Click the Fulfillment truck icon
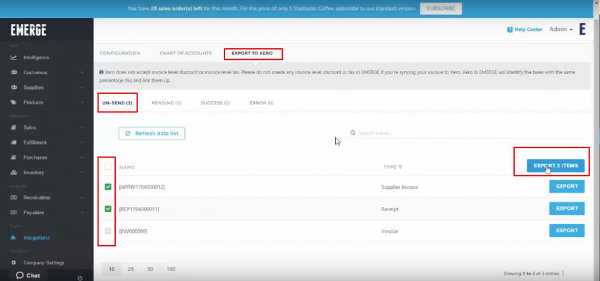Viewport: 600px width, 281px height. (x=14, y=143)
